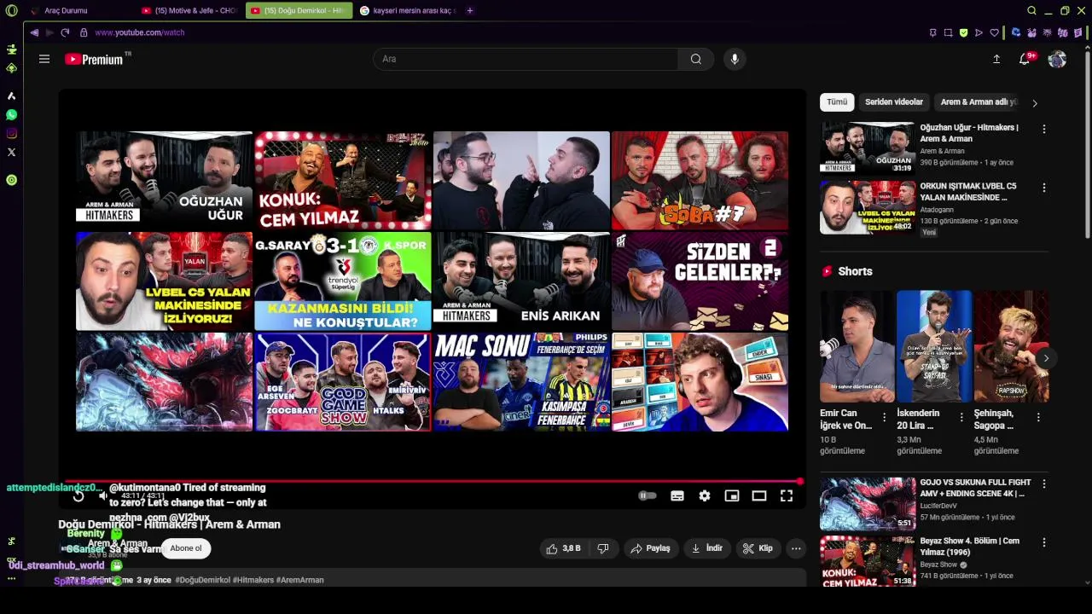1092x614 pixels.
Task: Go back with browser back arrow
Action: click(x=34, y=32)
